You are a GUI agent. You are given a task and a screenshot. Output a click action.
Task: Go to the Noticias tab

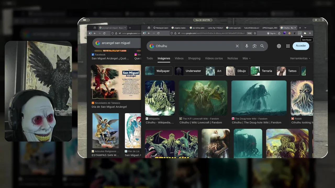(233, 58)
